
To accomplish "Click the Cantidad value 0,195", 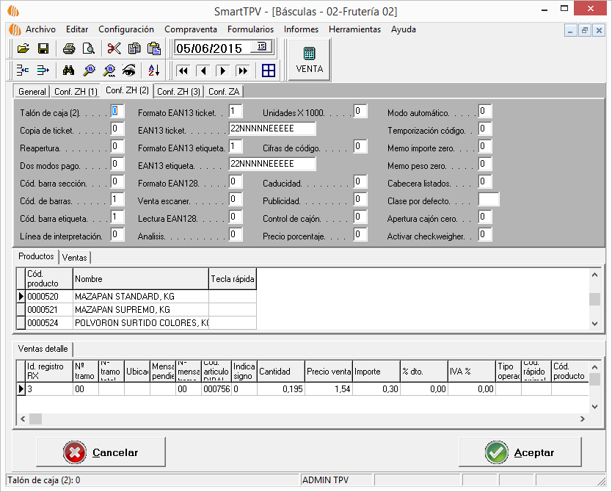I will [281, 389].
